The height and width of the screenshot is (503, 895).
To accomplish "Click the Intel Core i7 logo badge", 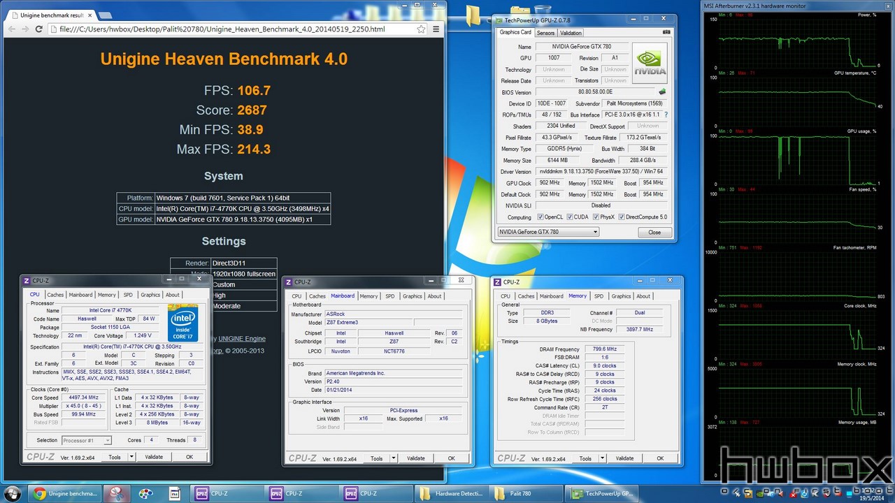I will [x=183, y=323].
